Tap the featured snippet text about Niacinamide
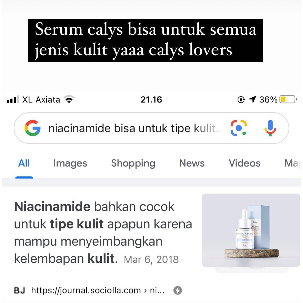 (x=103, y=233)
